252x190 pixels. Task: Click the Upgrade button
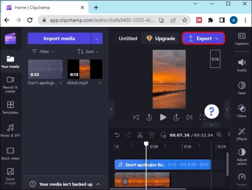[x=161, y=39]
